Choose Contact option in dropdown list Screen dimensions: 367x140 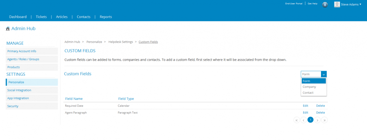pos(314,93)
